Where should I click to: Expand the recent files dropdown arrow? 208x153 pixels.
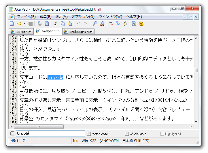24,24
